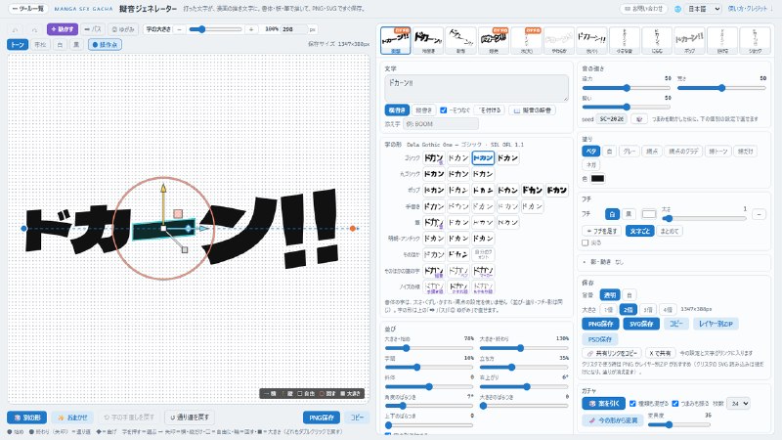This screenshot has width=782, height=440.
Task: Select the トーン canvas background option
Action: 18,44
